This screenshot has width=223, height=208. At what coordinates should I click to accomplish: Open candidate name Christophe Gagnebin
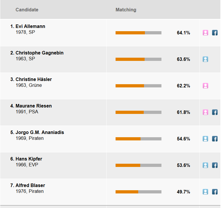39,53
